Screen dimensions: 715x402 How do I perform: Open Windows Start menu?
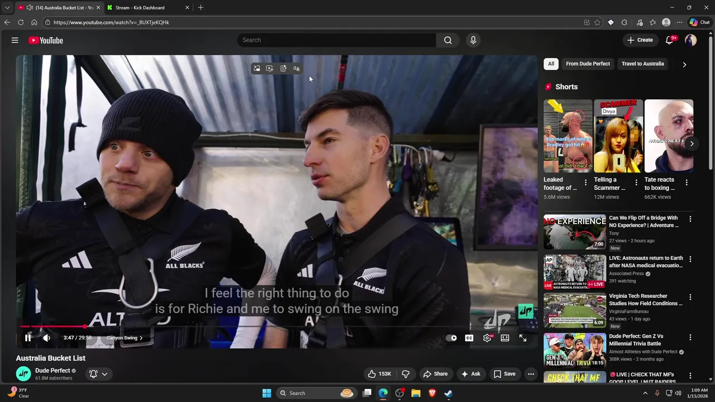267,393
